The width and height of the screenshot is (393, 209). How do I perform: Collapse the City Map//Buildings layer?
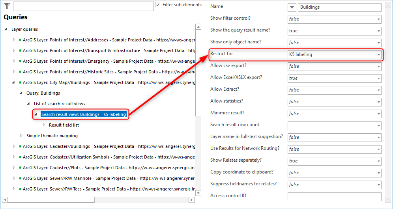(14, 82)
